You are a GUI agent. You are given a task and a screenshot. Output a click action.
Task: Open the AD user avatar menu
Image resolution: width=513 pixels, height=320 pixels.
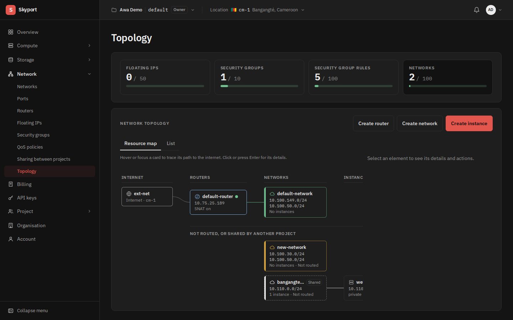(493, 10)
